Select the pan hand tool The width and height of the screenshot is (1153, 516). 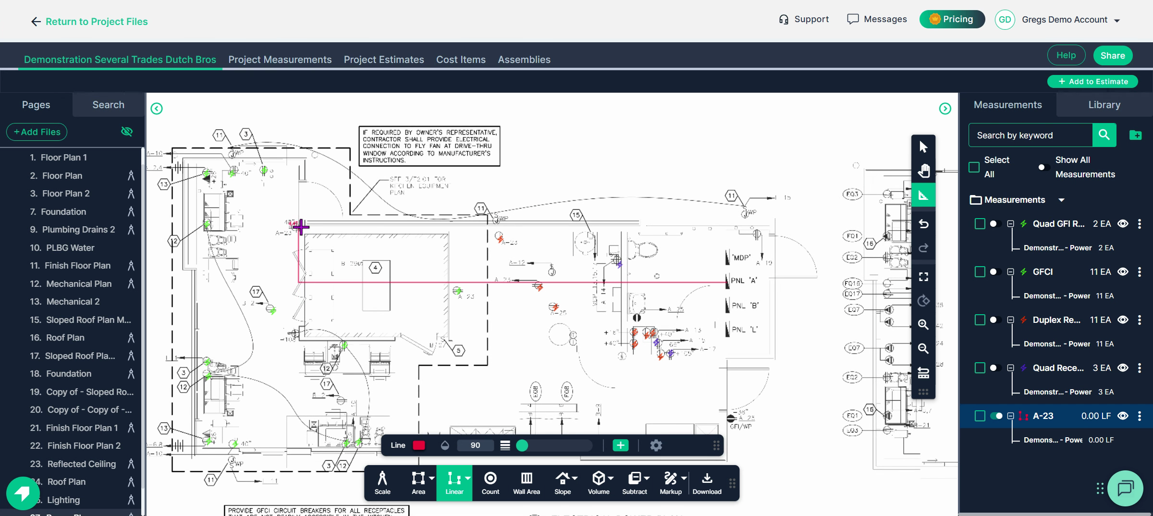pyautogui.click(x=923, y=171)
